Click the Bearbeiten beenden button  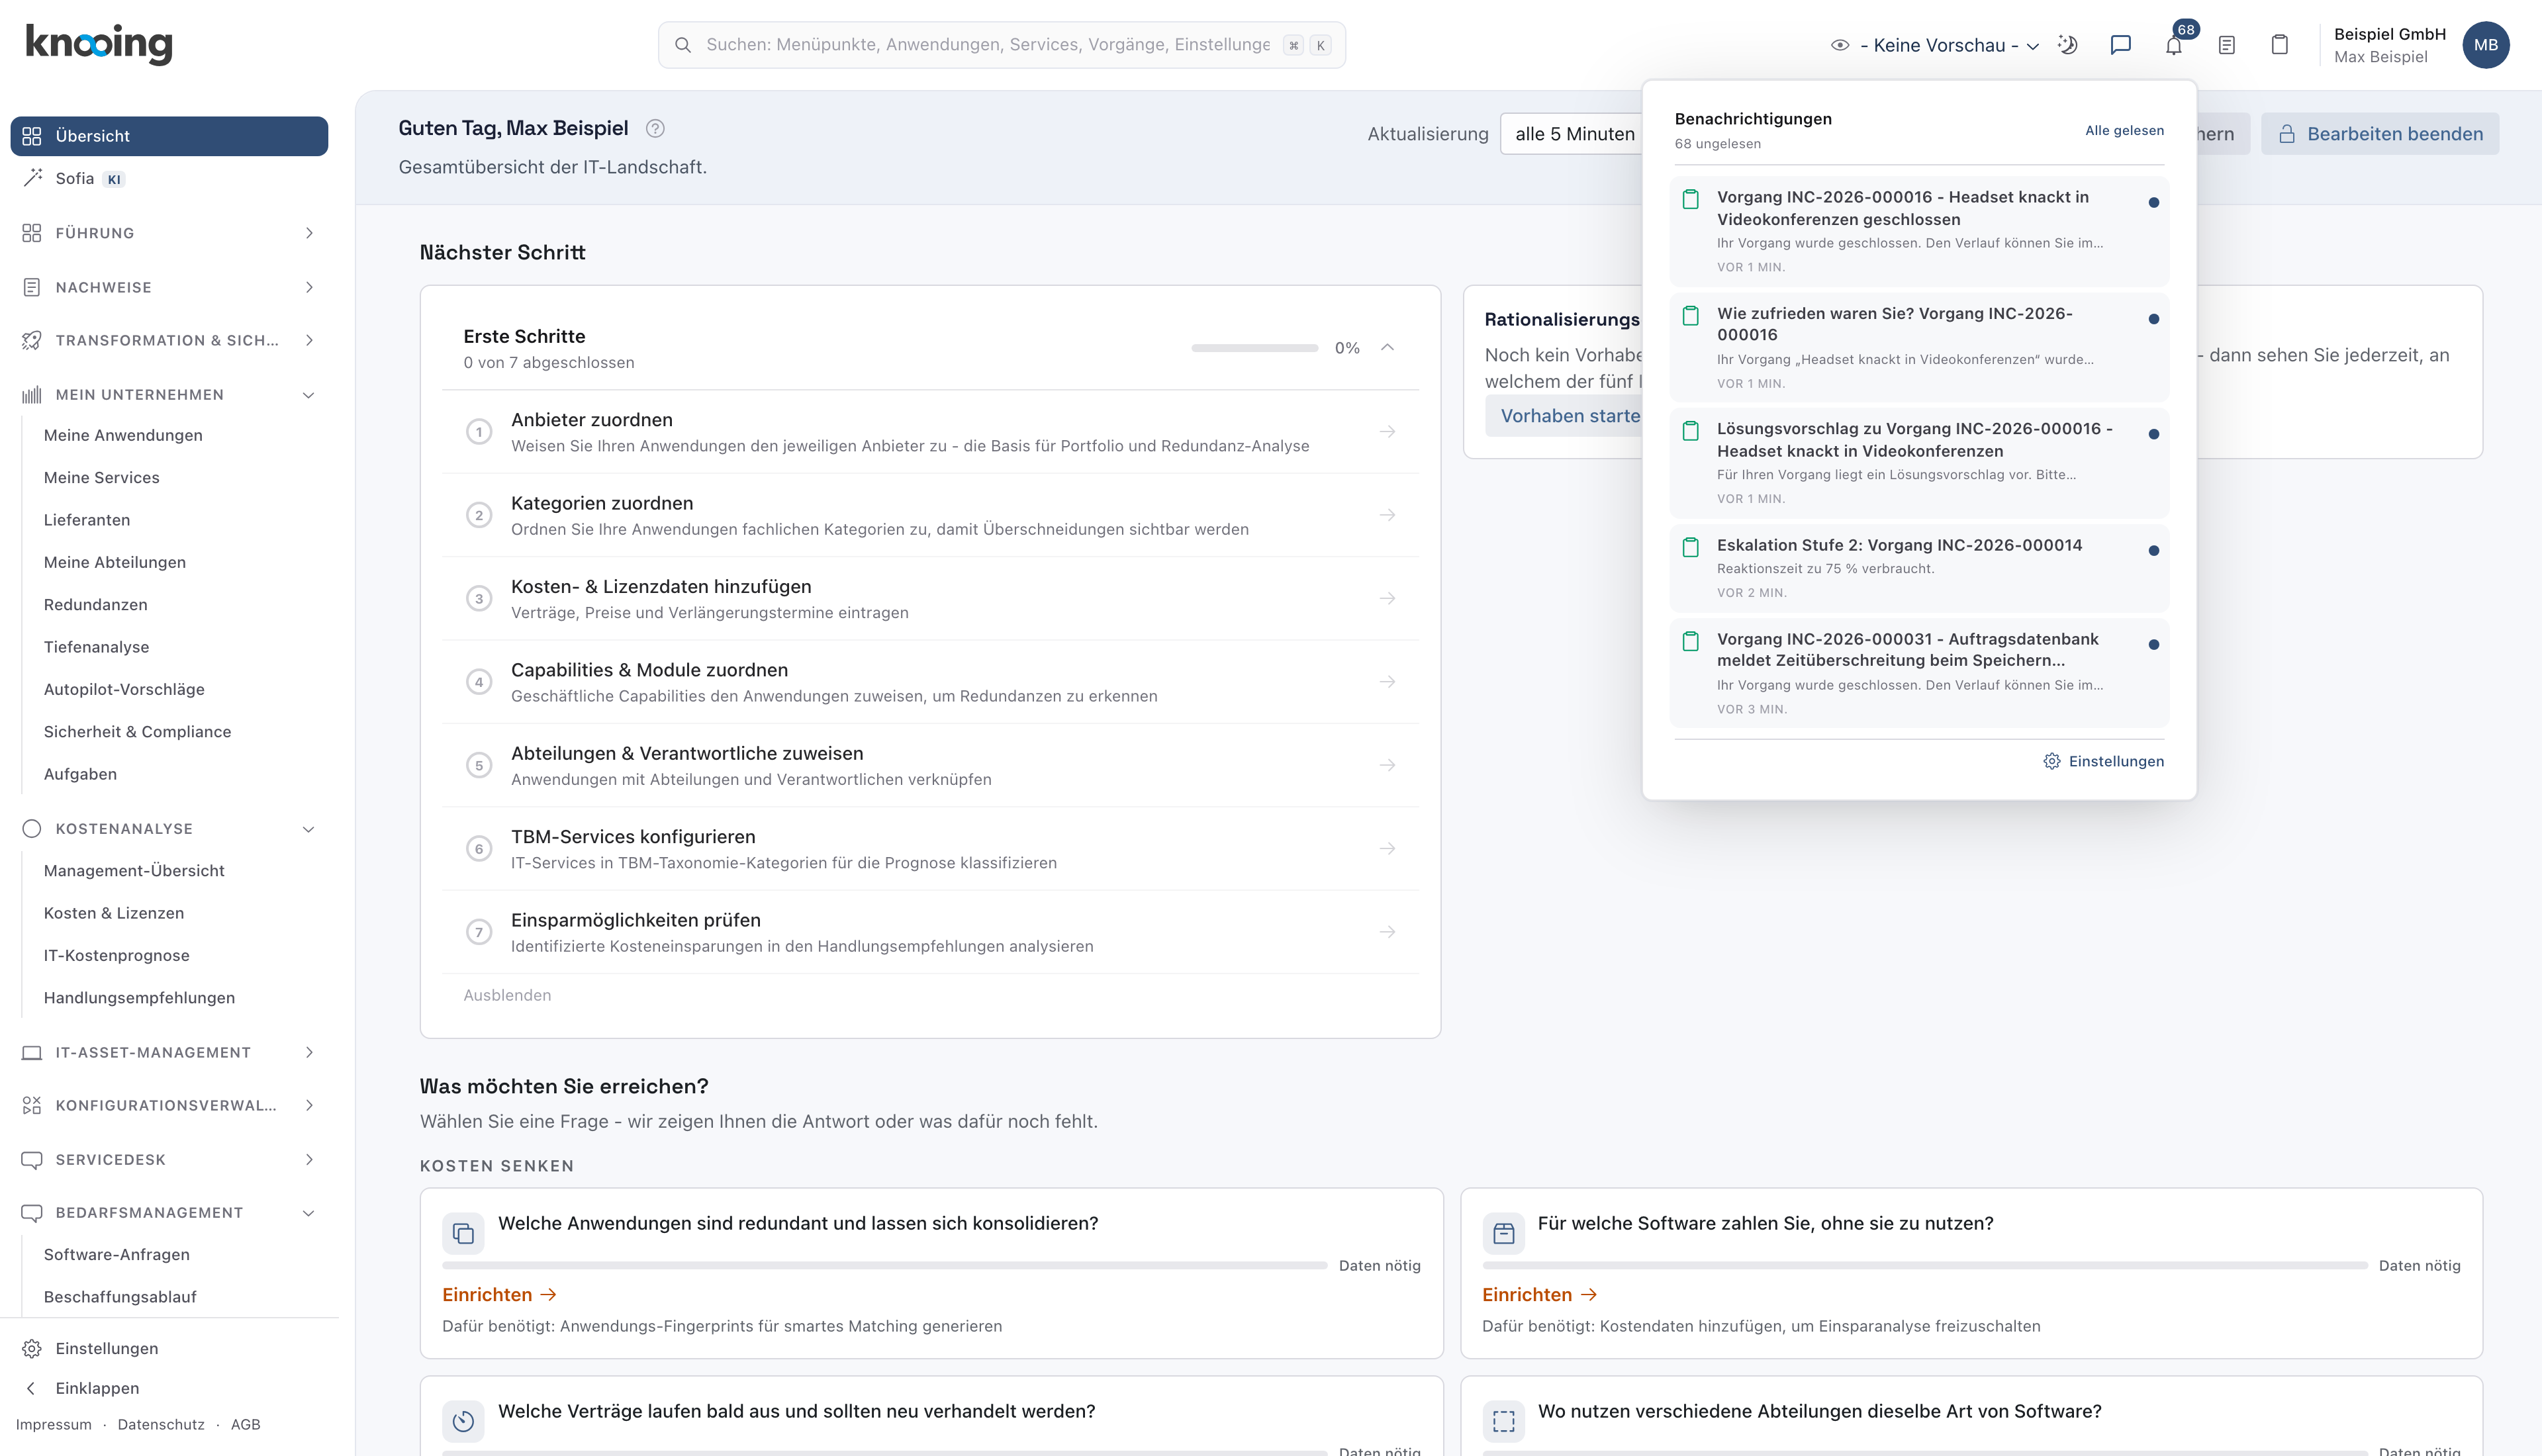[x=2379, y=134]
